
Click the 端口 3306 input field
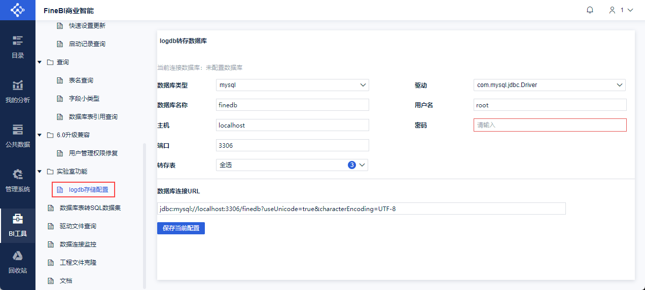click(293, 145)
